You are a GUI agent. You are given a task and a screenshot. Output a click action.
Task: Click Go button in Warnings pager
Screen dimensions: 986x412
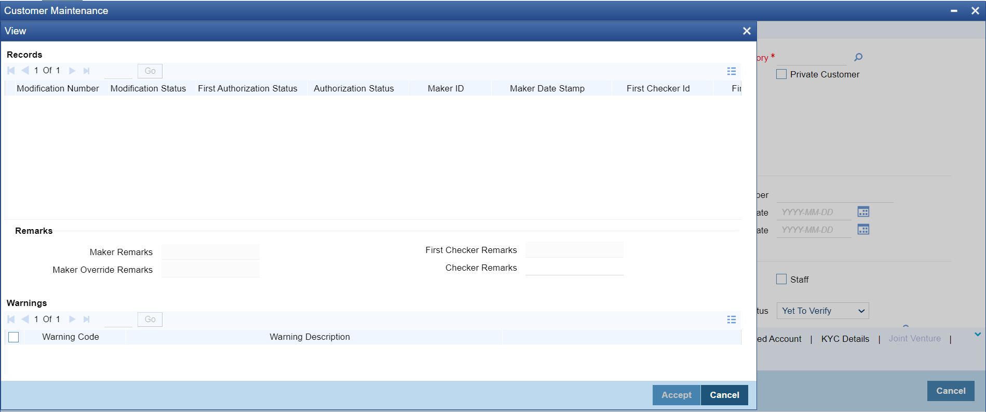click(150, 320)
